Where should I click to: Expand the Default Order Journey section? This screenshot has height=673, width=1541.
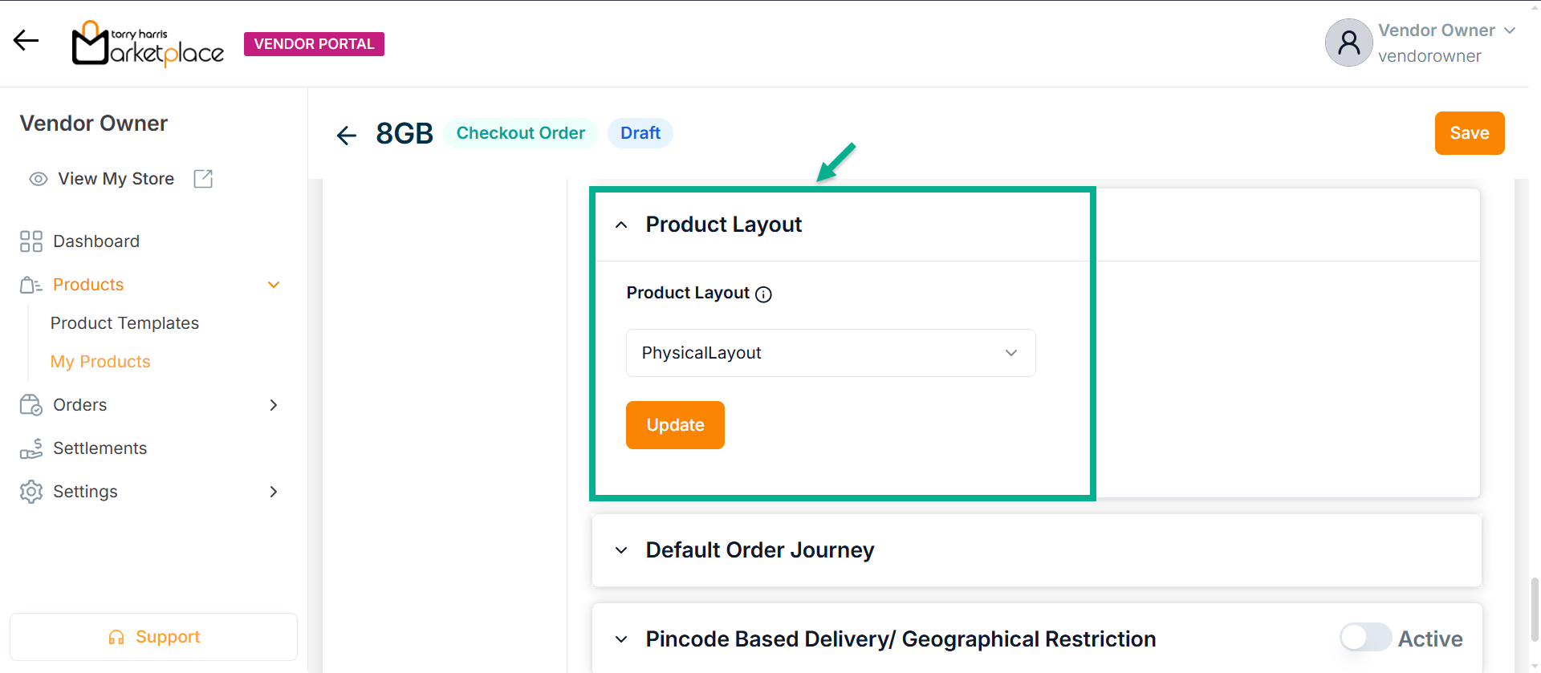(621, 550)
